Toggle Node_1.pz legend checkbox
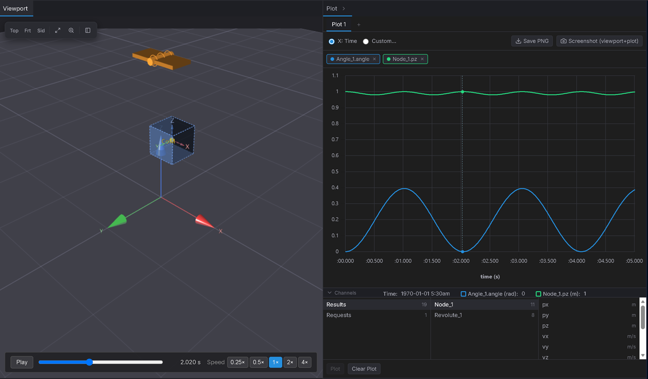This screenshot has height=379, width=648. 538,294
